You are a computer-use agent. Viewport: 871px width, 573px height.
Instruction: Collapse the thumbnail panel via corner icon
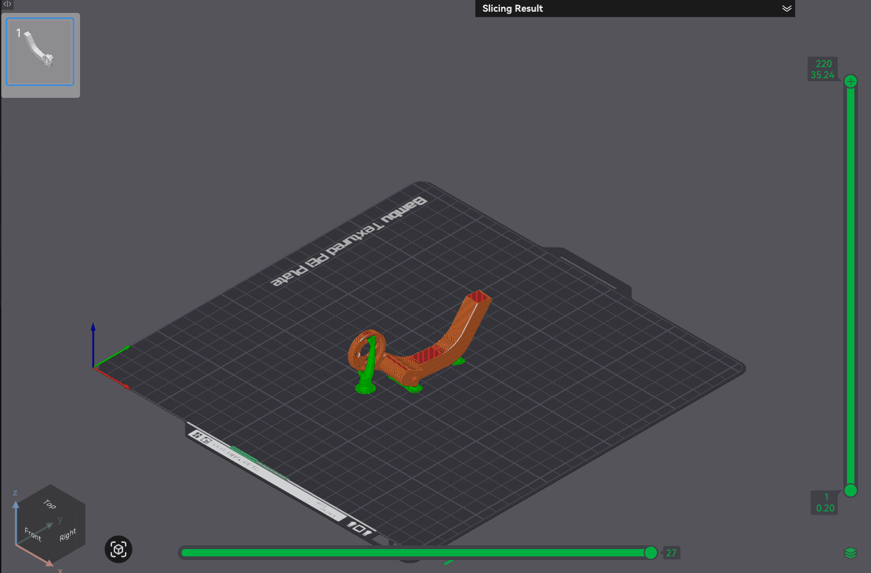[x=7, y=4]
